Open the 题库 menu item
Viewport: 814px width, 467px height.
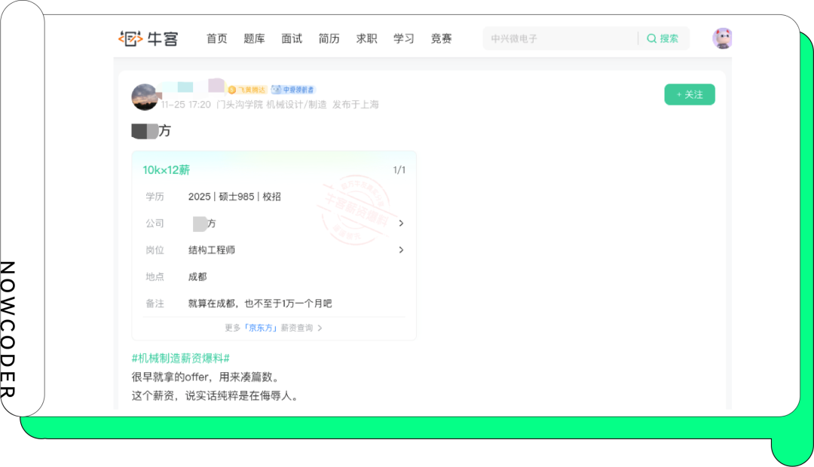[254, 38]
